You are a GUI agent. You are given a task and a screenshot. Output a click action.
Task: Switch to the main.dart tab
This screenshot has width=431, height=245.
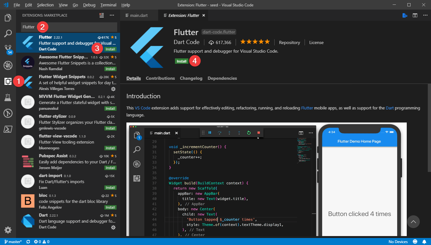click(139, 15)
